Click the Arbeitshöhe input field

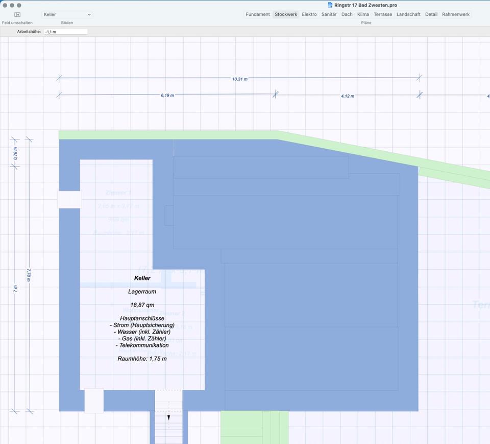[65, 32]
